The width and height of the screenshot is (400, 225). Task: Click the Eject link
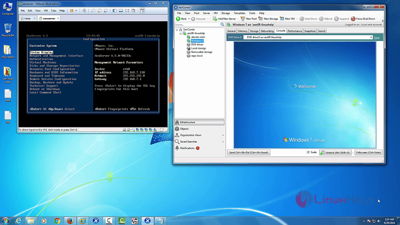point(377,37)
